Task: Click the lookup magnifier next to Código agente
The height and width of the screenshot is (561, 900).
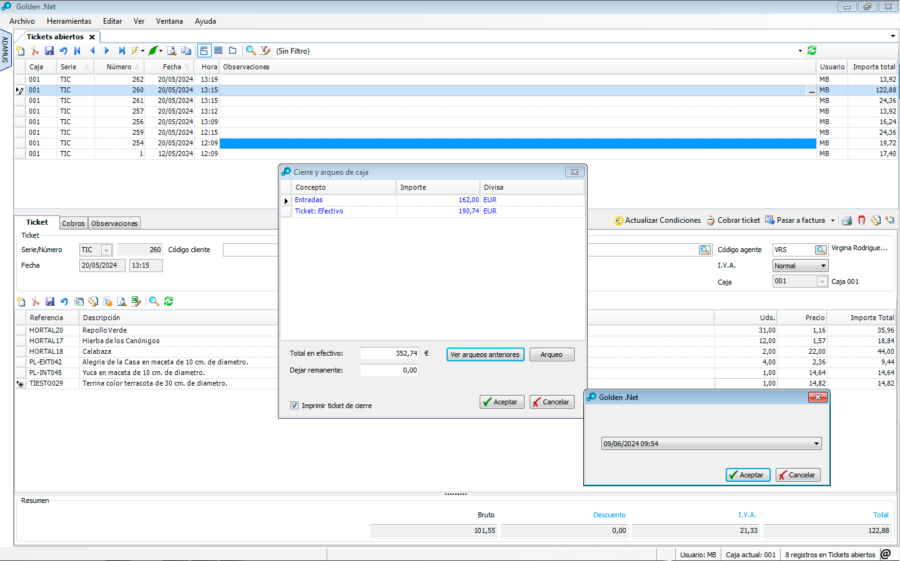Action: click(x=821, y=250)
